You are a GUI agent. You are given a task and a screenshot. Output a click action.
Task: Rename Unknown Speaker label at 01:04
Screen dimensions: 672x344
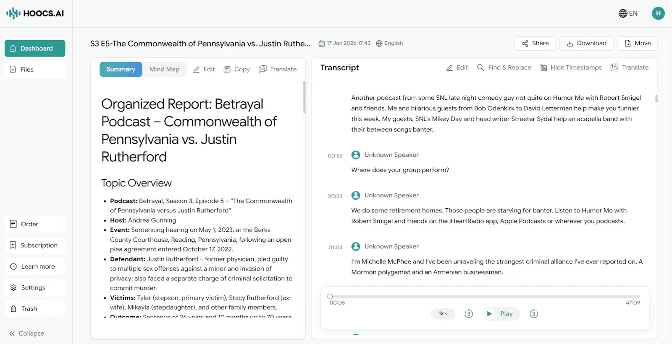pos(391,246)
